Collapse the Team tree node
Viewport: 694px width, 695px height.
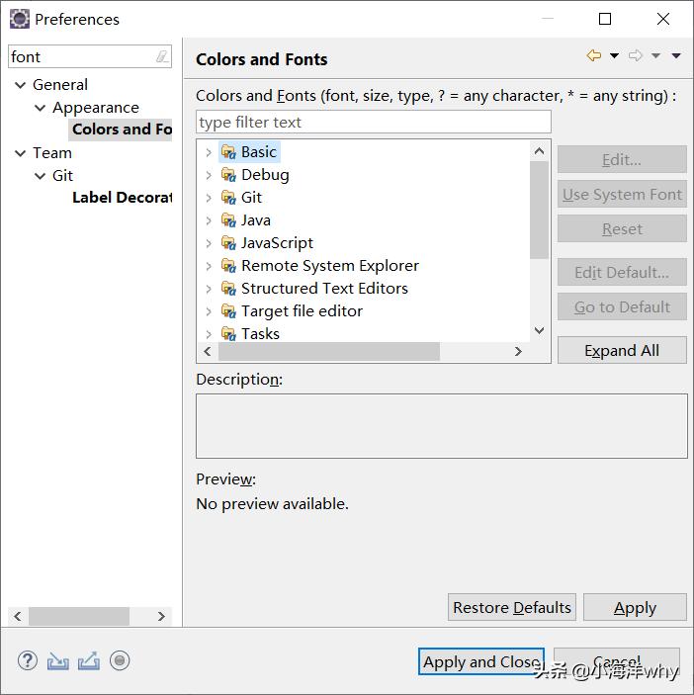point(21,153)
